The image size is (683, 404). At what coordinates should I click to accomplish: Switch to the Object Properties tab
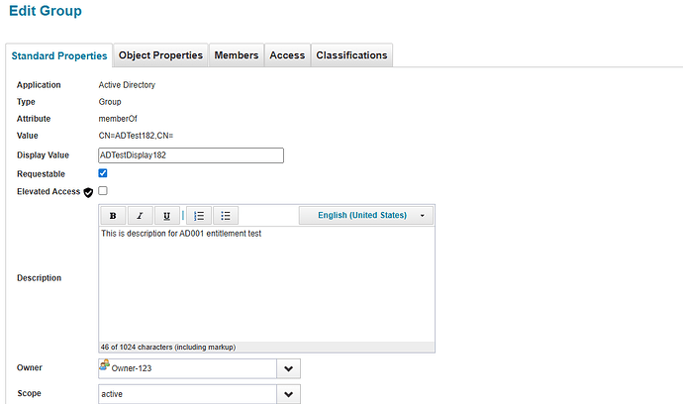[x=160, y=55]
